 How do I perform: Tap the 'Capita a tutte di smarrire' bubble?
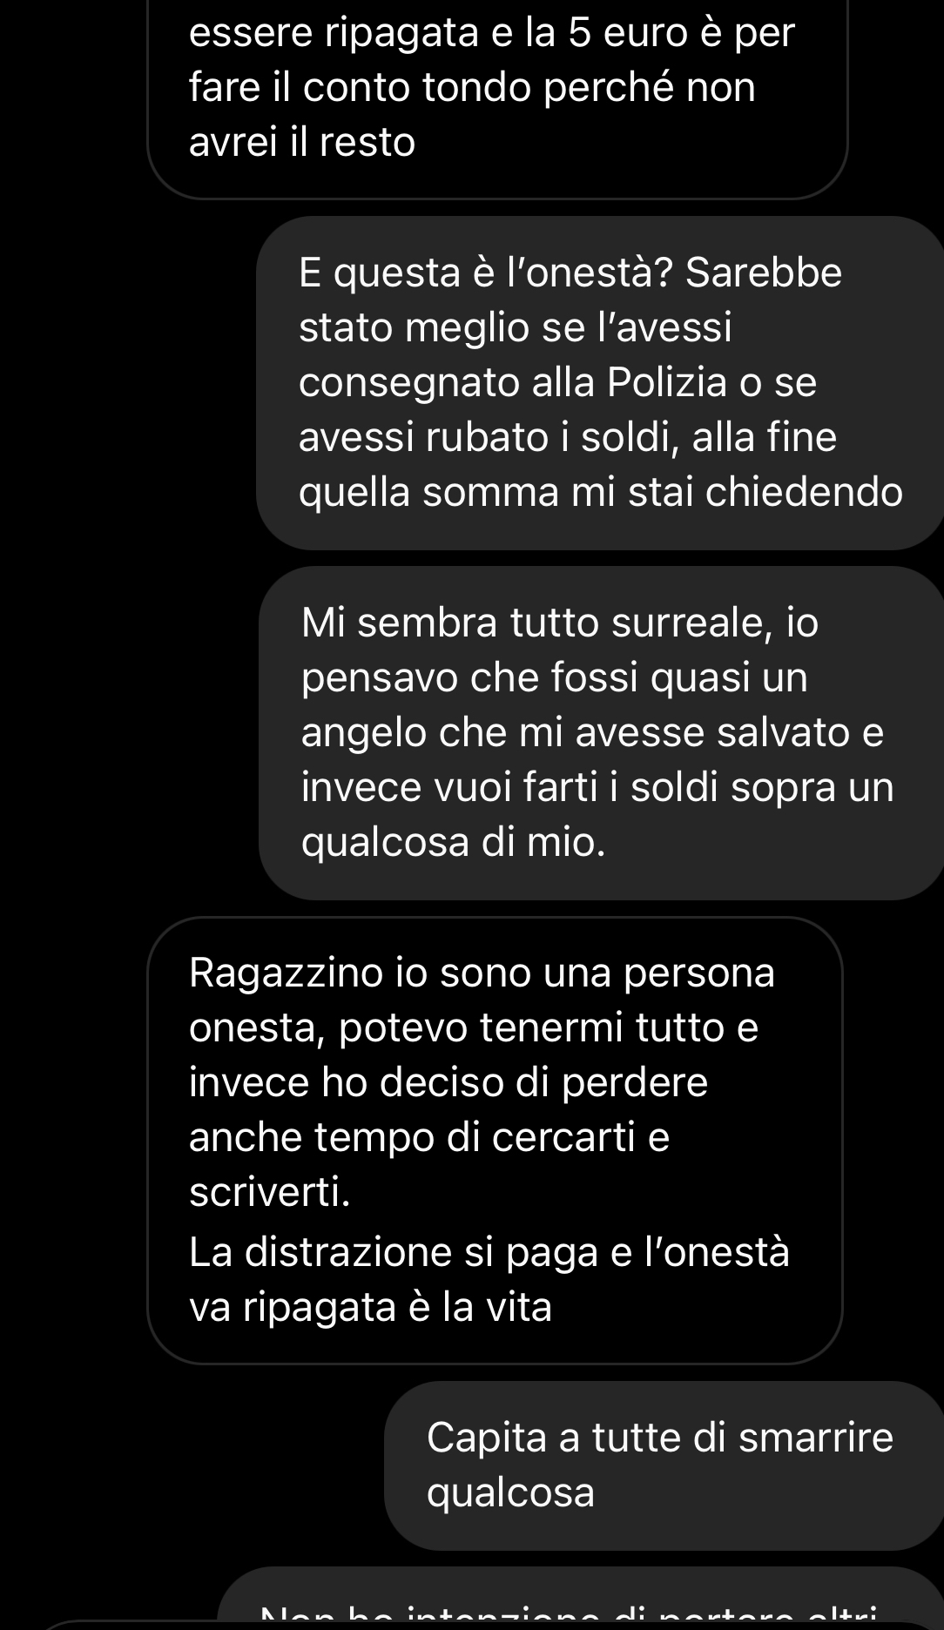click(x=664, y=1465)
